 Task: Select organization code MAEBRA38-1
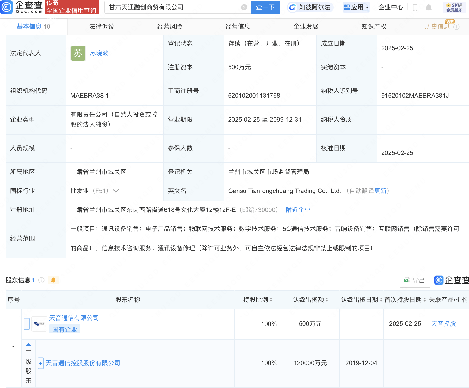coord(90,96)
